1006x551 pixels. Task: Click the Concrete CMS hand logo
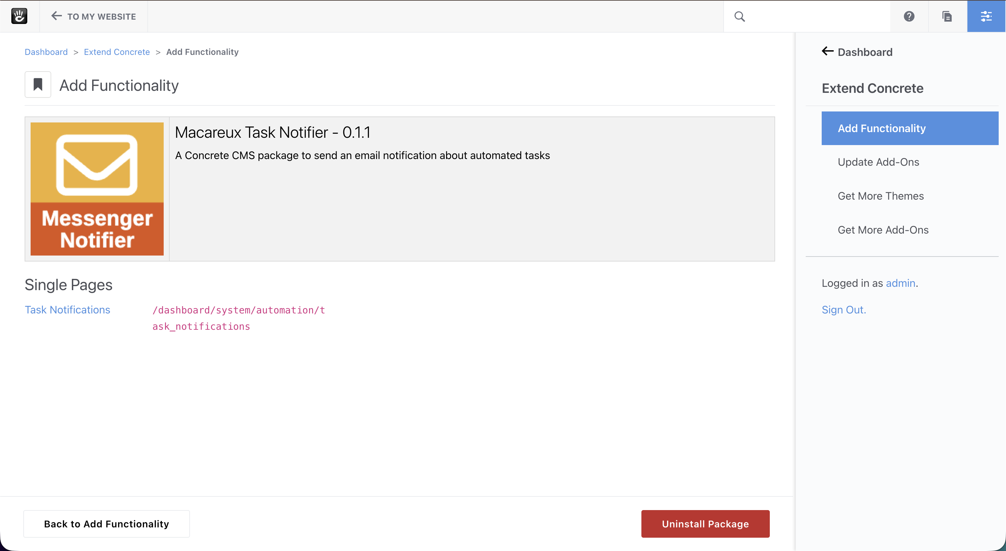[x=19, y=16]
